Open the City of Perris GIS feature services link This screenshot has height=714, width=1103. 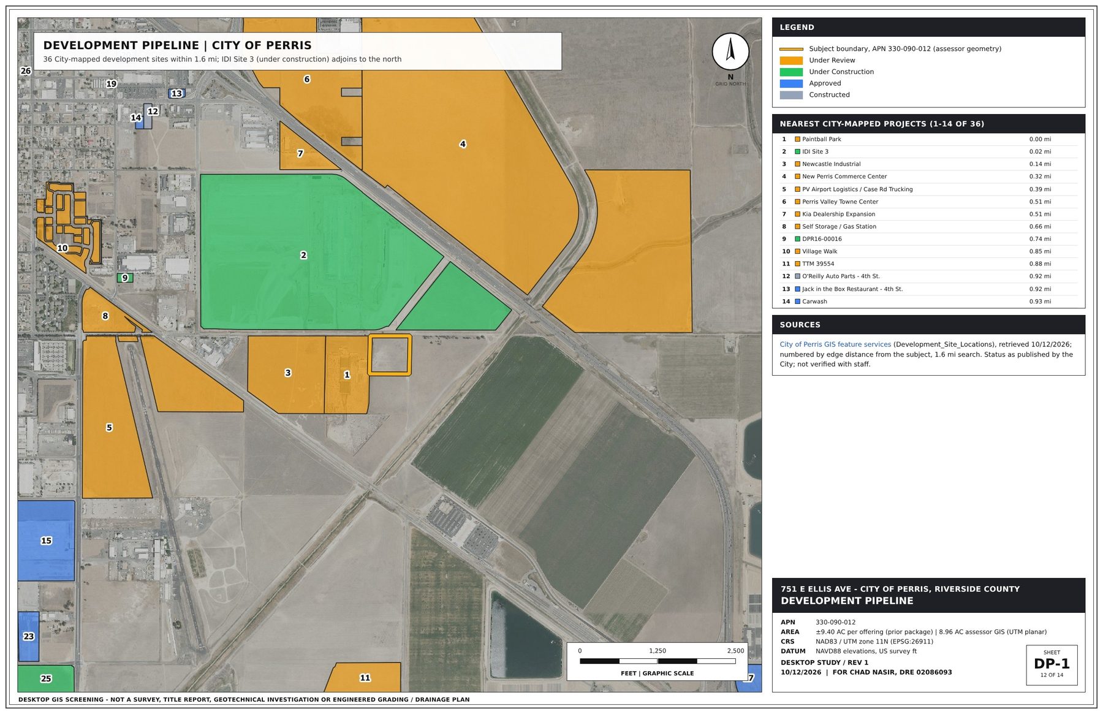[835, 344]
